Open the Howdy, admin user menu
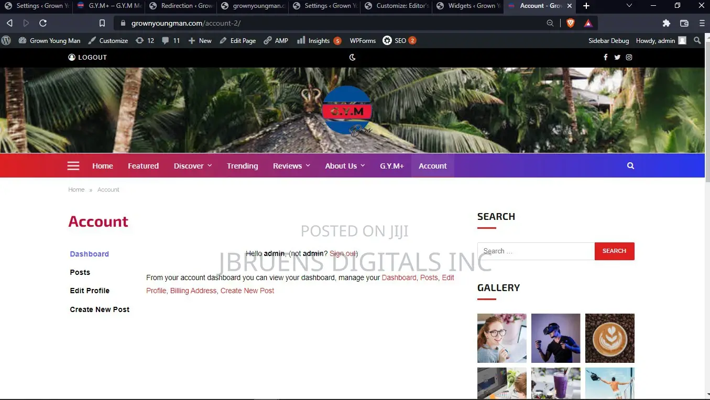Image resolution: width=710 pixels, height=400 pixels. 661,40
